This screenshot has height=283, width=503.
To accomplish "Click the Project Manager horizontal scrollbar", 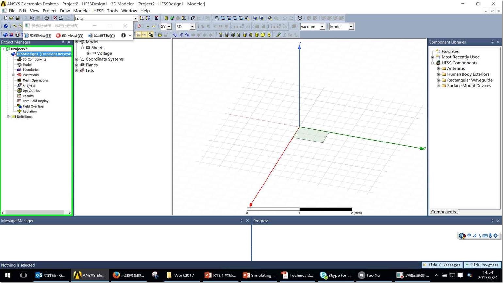I will (x=35, y=212).
